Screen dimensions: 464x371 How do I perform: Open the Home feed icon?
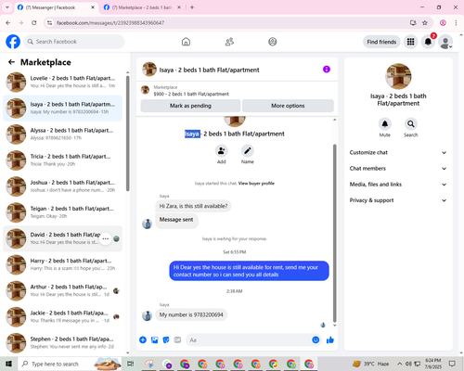[x=186, y=42]
